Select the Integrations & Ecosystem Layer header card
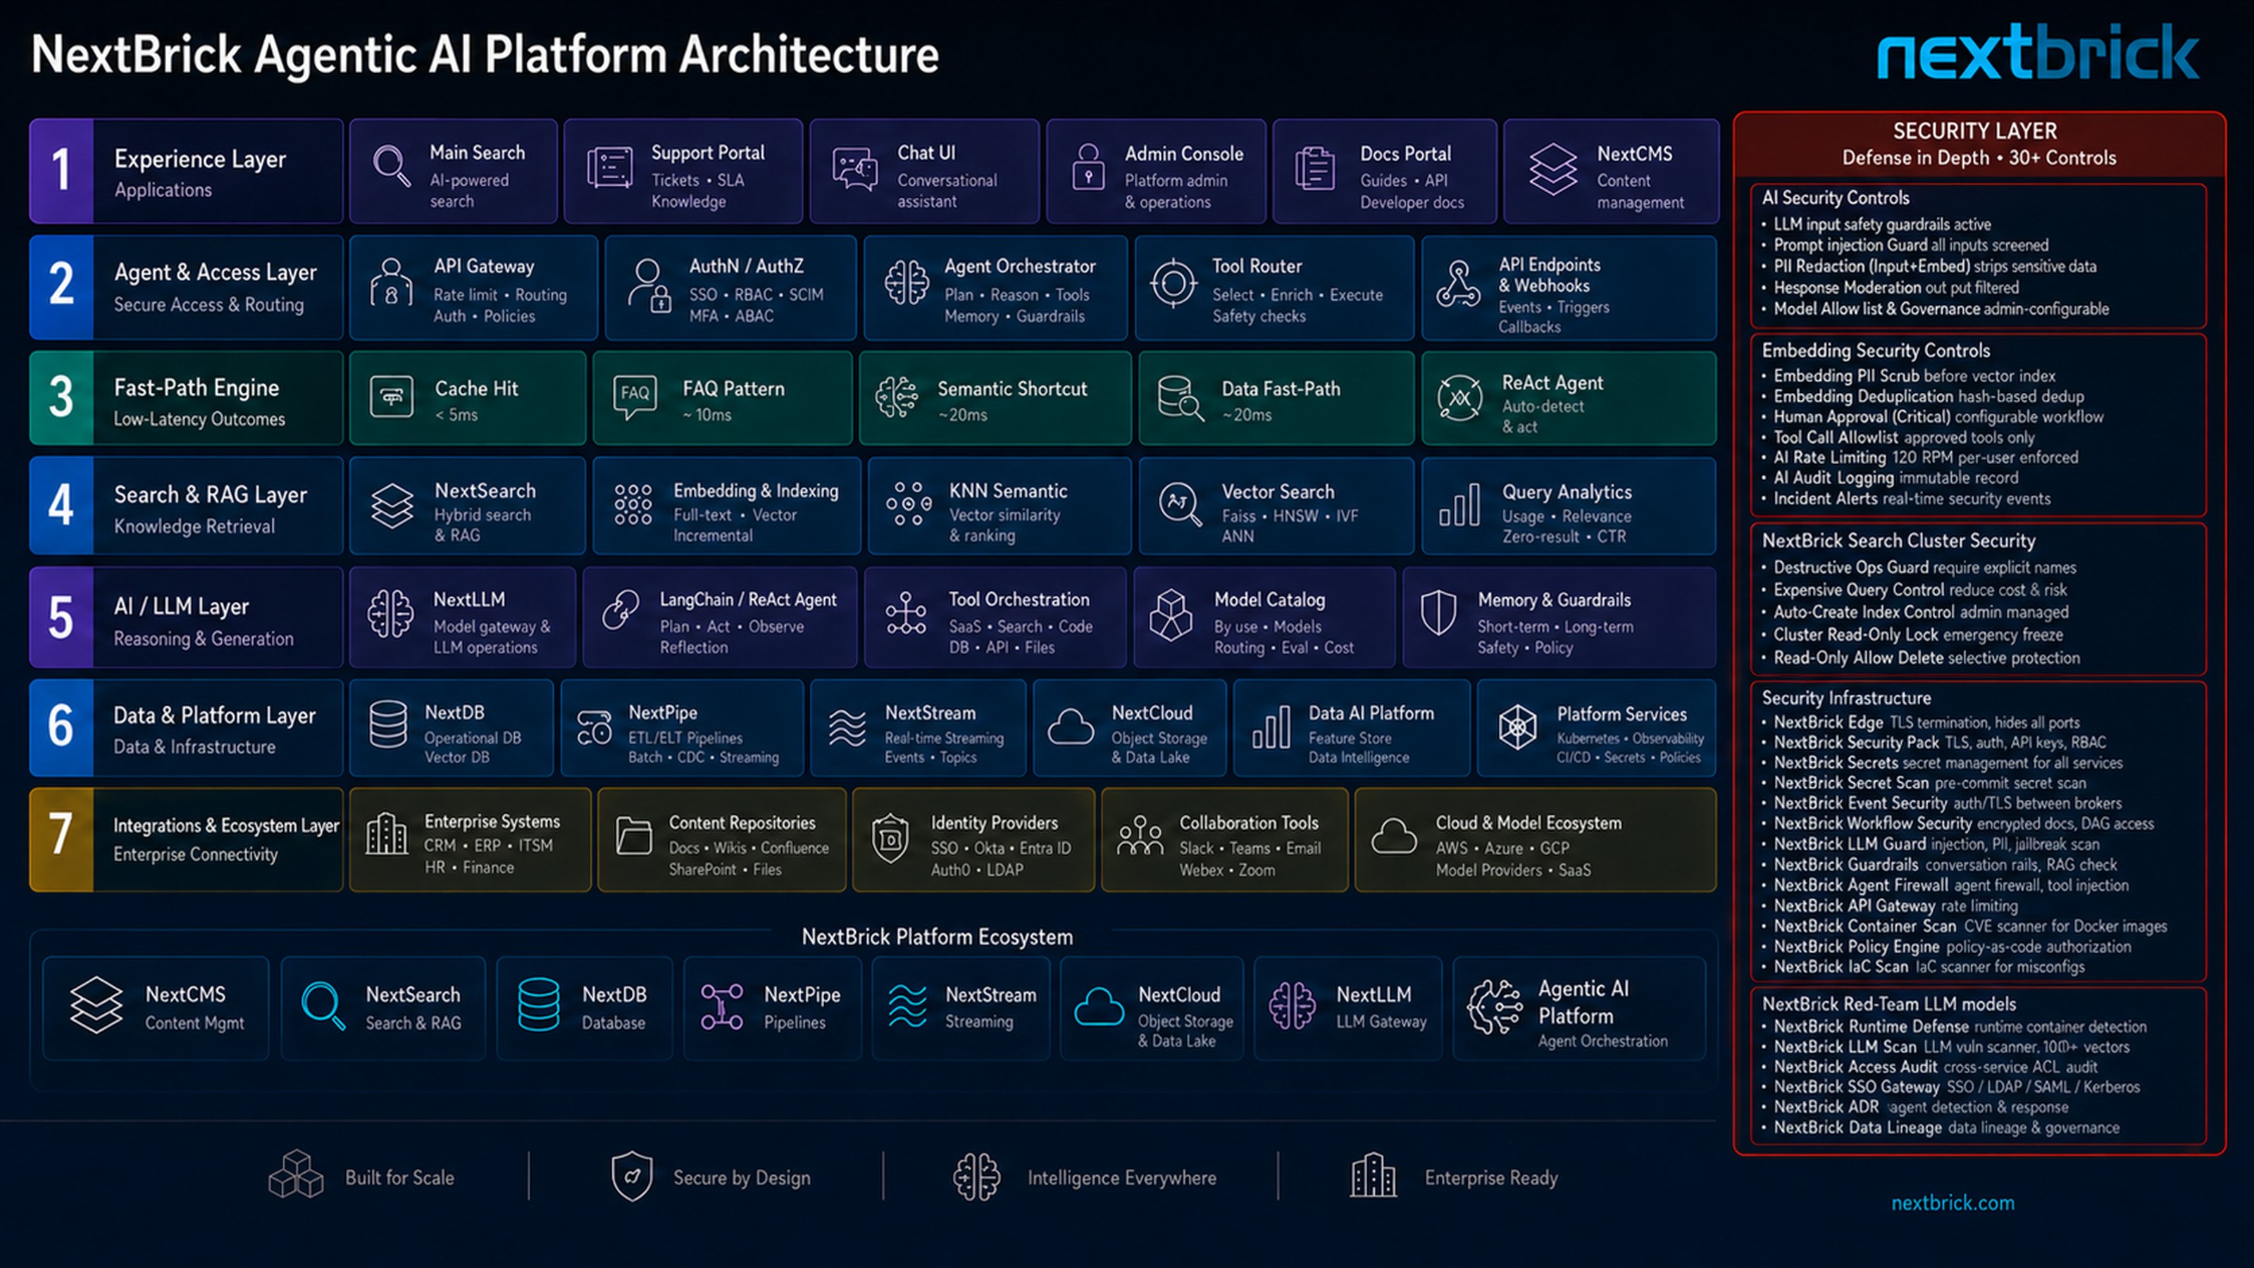 (x=185, y=839)
